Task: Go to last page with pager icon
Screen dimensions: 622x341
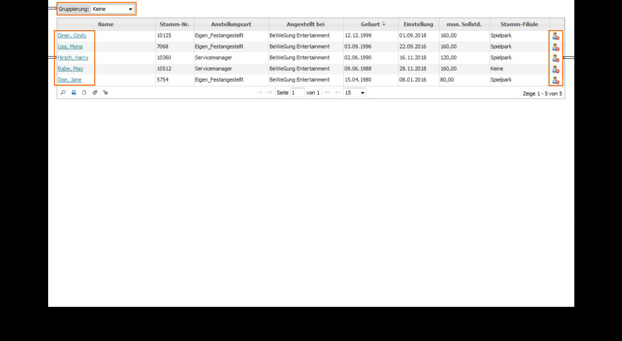Action: 337,92
